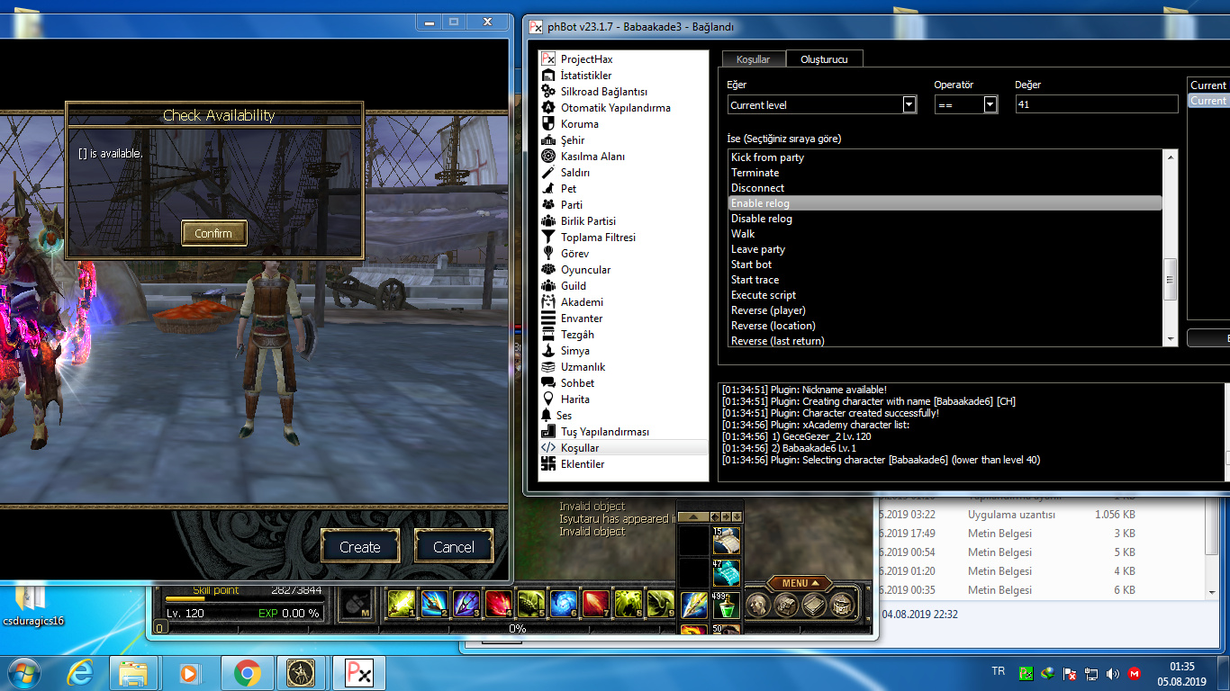Viewport: 1230px width, 691px height.
Task: Select the Ses bell icon
Action: click(546, 416)
